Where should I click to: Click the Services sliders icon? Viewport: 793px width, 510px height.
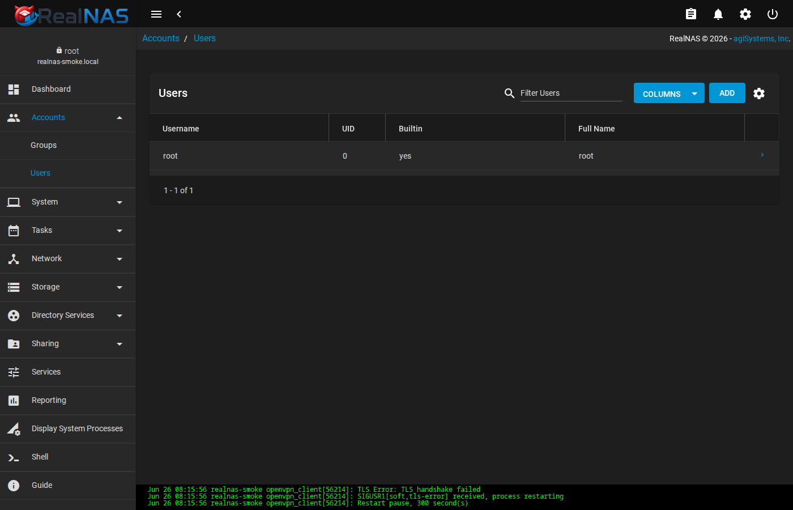[x=14, y=372]
